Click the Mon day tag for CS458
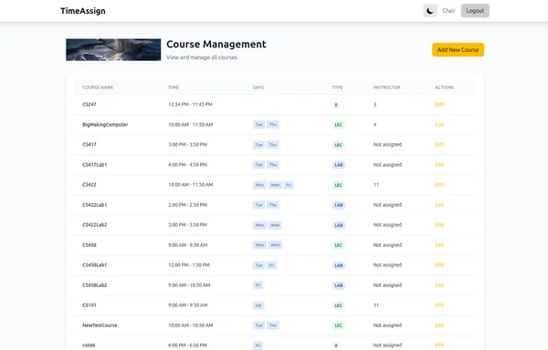Image resolution: width=548 pixels, height=350 pixels. pos(259,245)
